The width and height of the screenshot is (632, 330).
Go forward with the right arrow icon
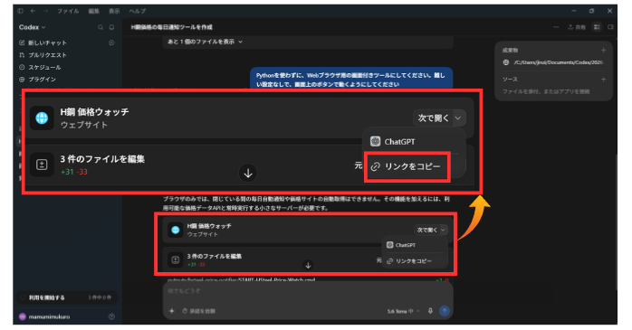[x=44, y=11]
